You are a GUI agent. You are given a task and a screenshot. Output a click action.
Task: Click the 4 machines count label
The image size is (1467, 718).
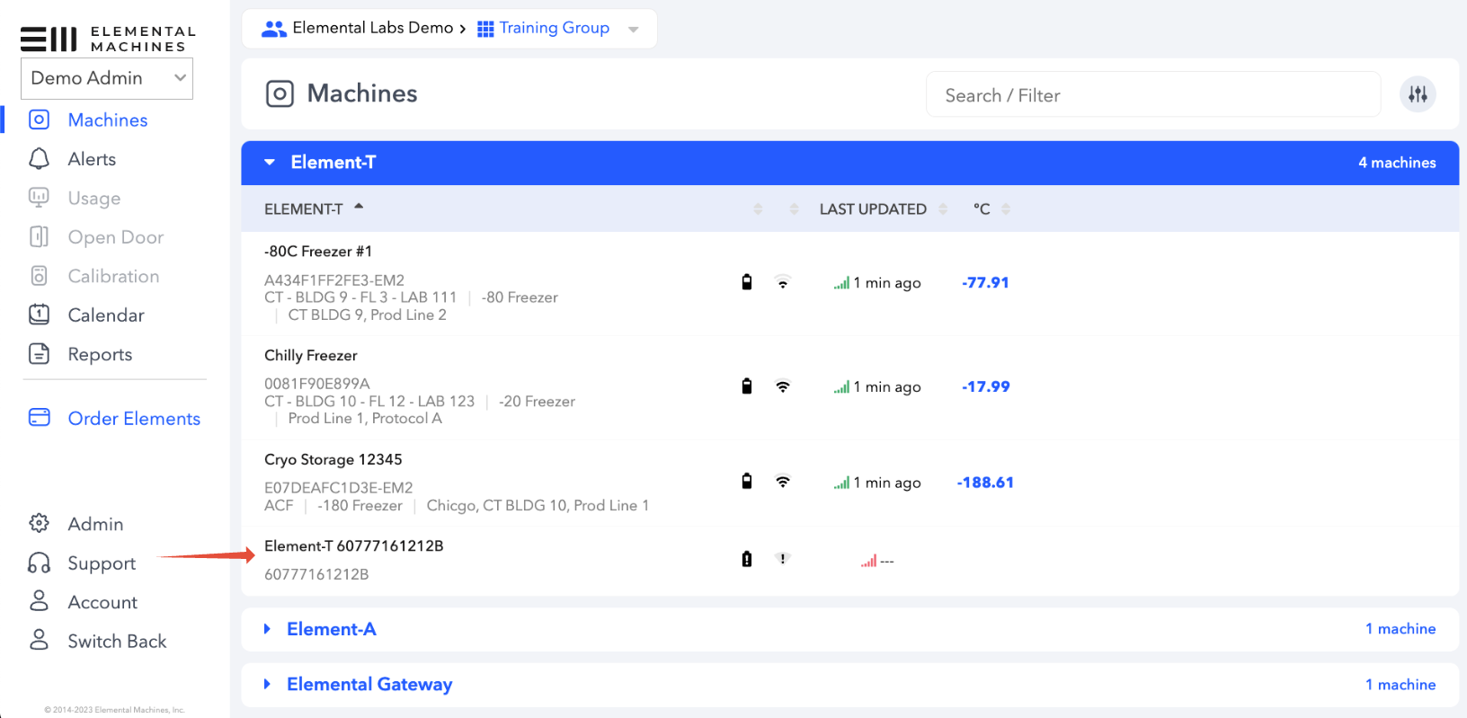1397,163
